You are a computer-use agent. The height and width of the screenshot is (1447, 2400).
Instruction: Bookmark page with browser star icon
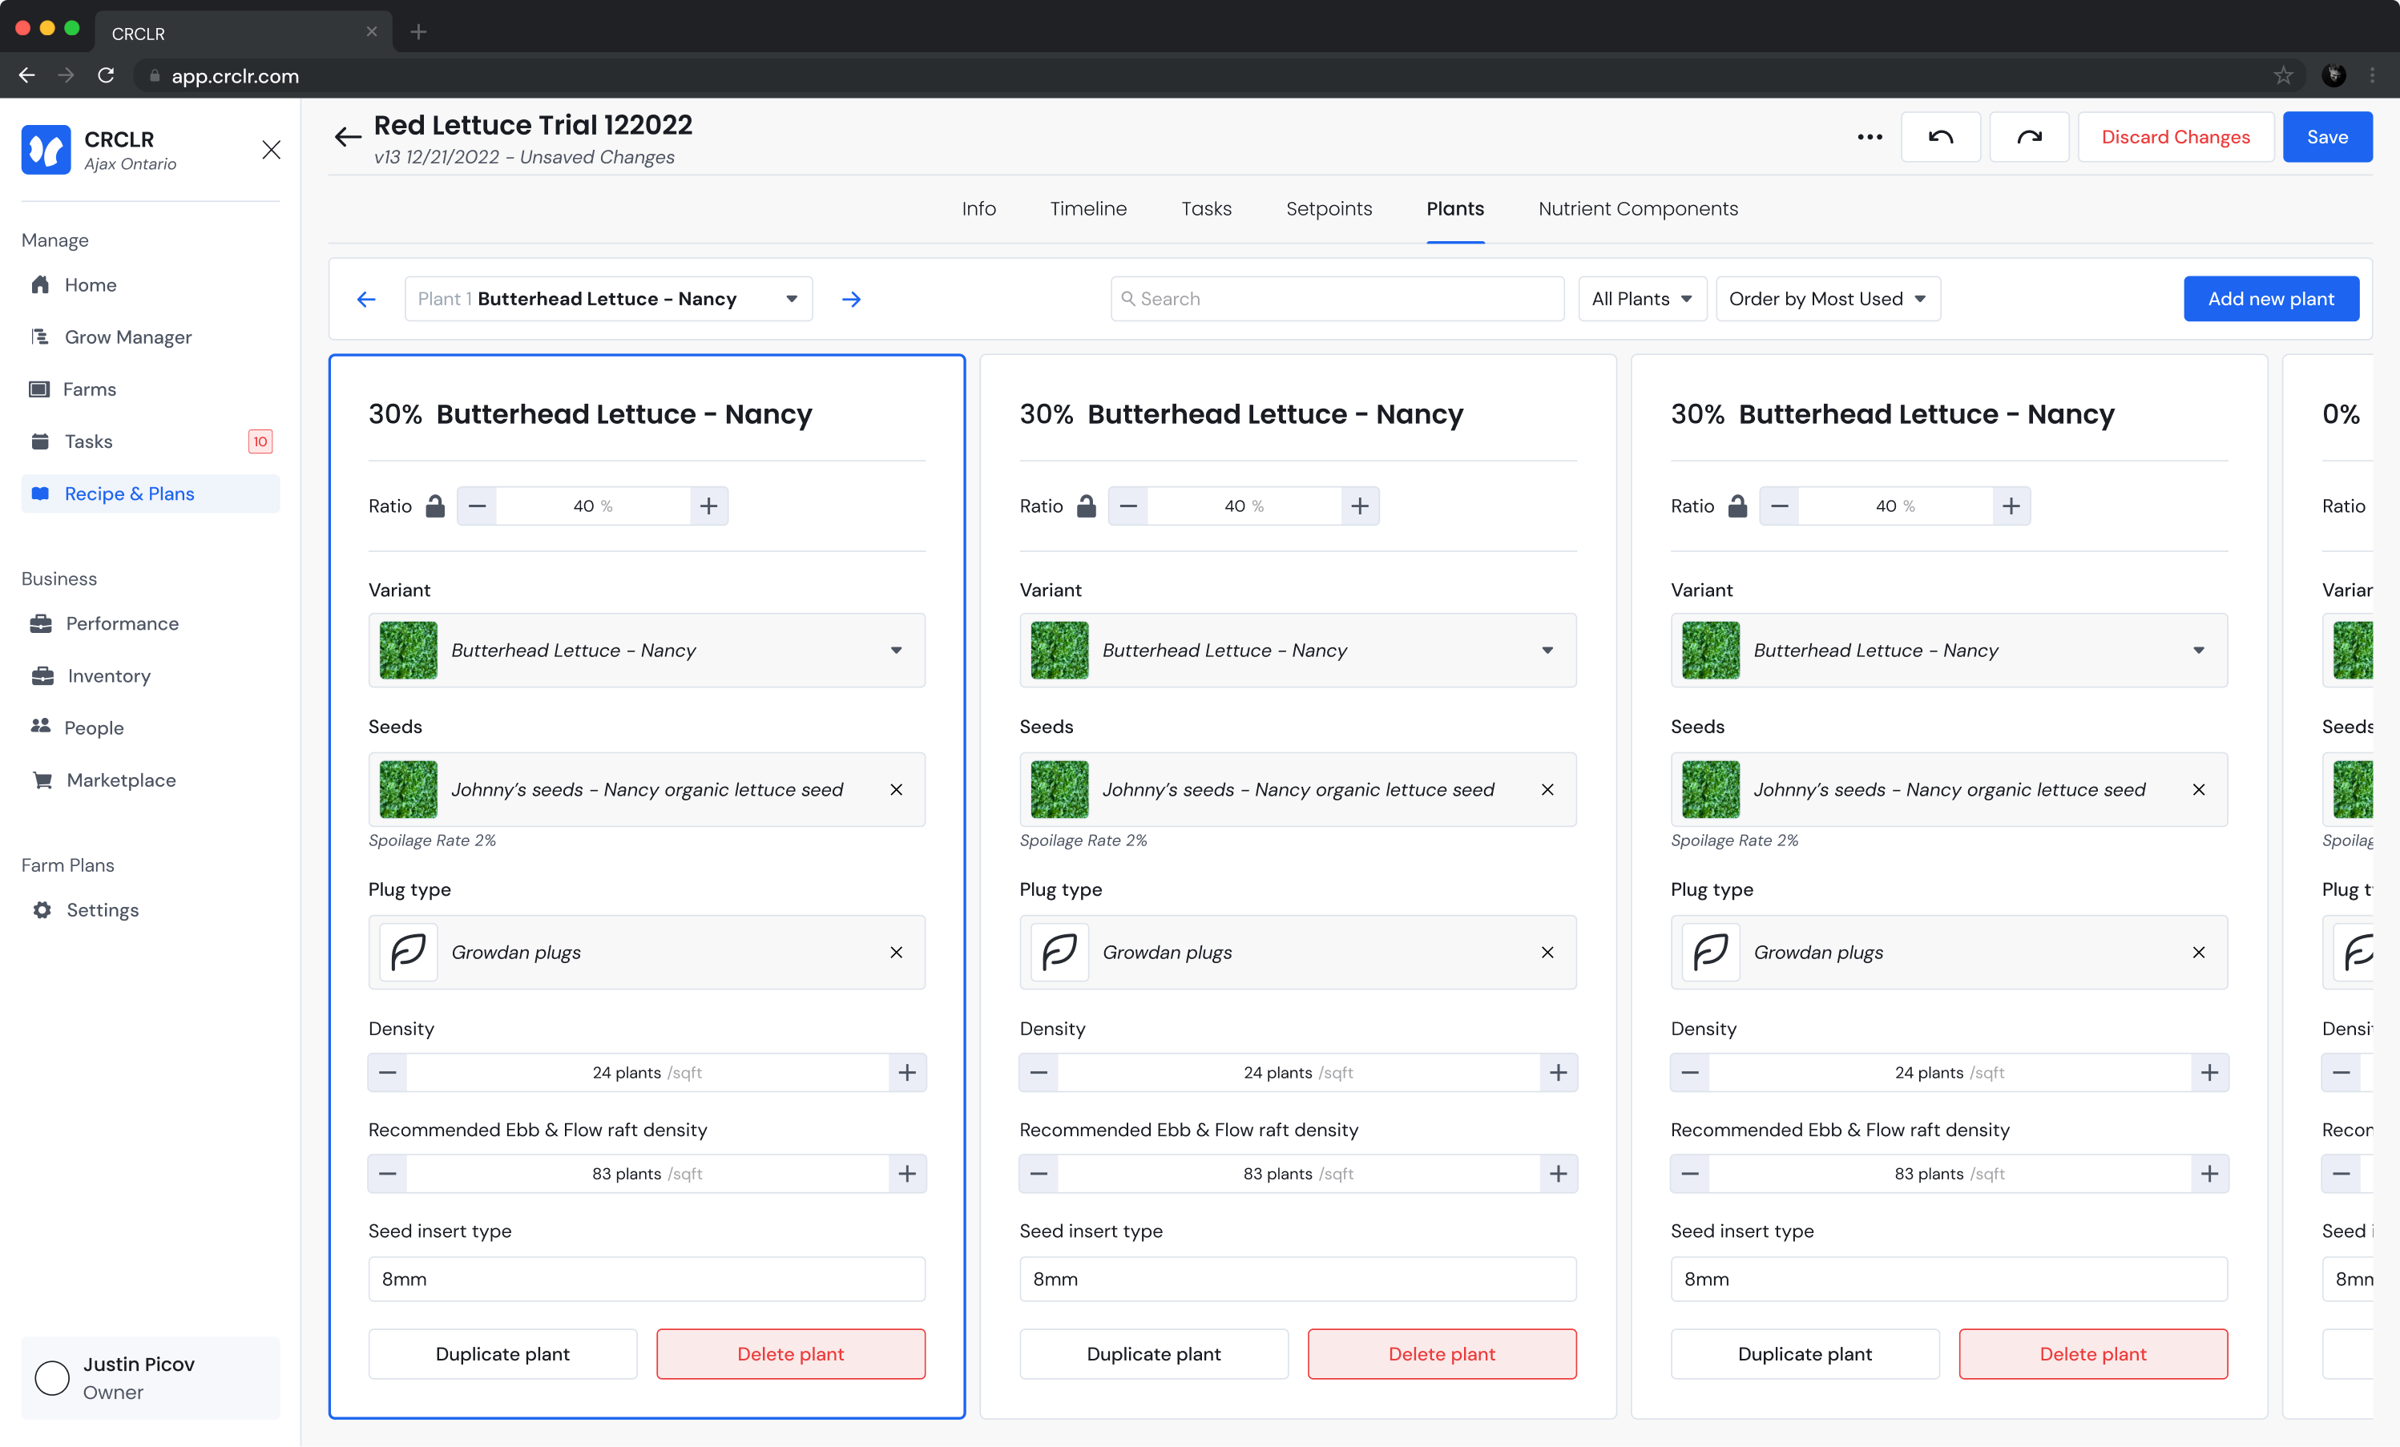[x=2283, y=76]
